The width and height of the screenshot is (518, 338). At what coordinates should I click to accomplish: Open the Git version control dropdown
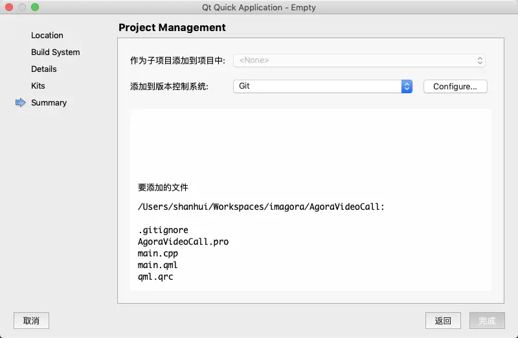tap(322, 87)
